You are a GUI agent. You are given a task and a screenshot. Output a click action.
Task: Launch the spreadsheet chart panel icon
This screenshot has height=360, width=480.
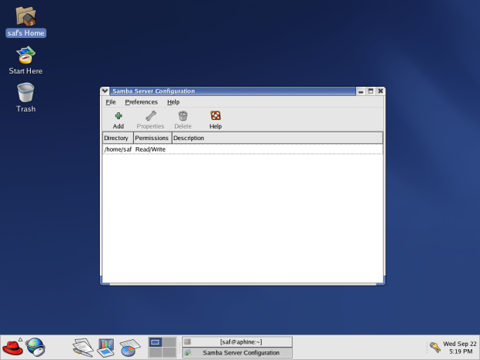click(x=130, y=348)
